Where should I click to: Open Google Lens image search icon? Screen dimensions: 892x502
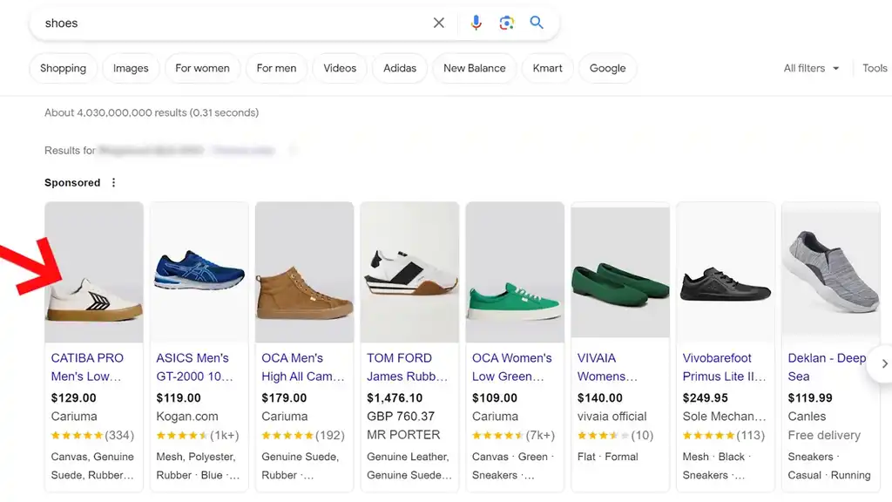click(x=506, y=23)
